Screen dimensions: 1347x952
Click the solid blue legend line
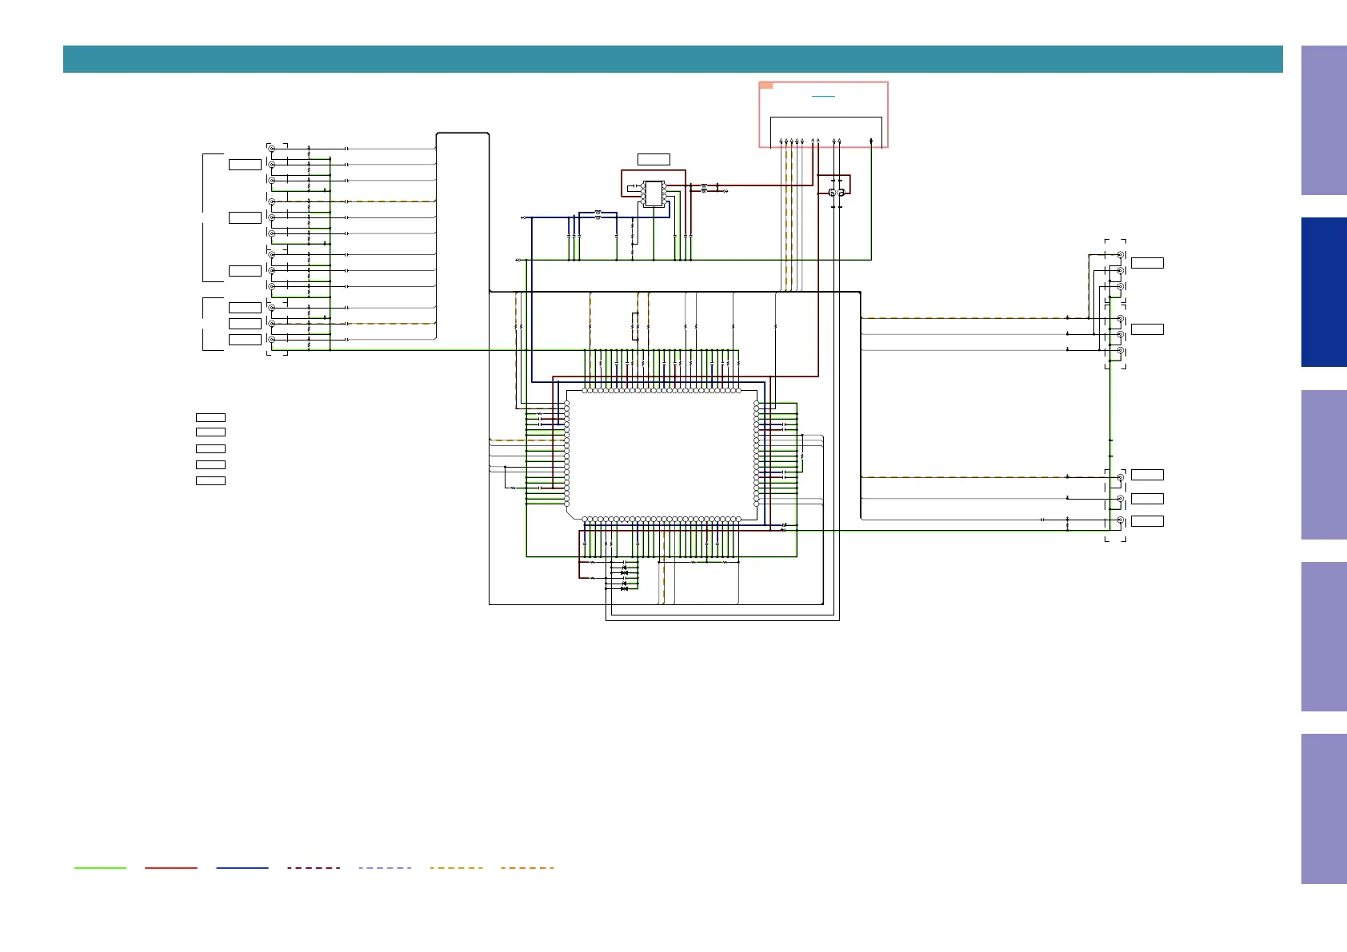point(242,867)
